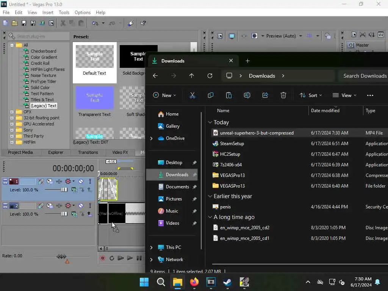Open the Insert menu

[x=48, y=13]
